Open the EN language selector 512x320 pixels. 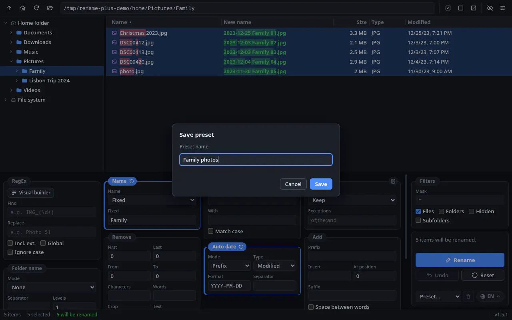click(490, 296)
